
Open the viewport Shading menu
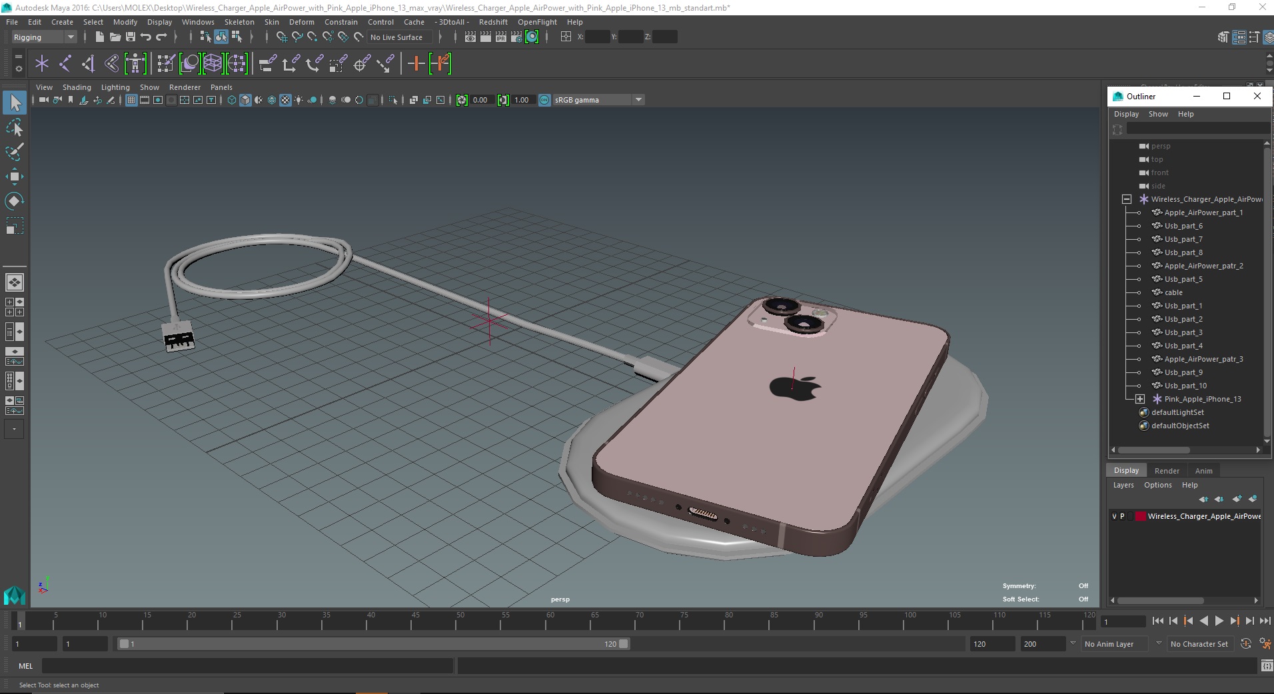pyautogui.click(x=77, y=87)
